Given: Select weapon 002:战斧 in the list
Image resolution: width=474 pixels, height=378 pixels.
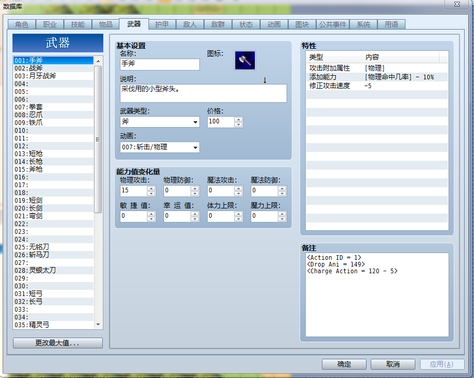Looking at the screenshot, I should 53,68.
